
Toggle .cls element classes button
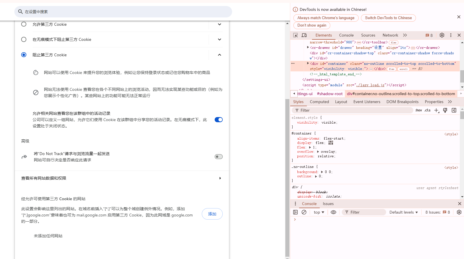[427, 110]
